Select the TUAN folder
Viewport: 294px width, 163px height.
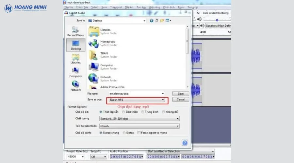pos(103,55)
